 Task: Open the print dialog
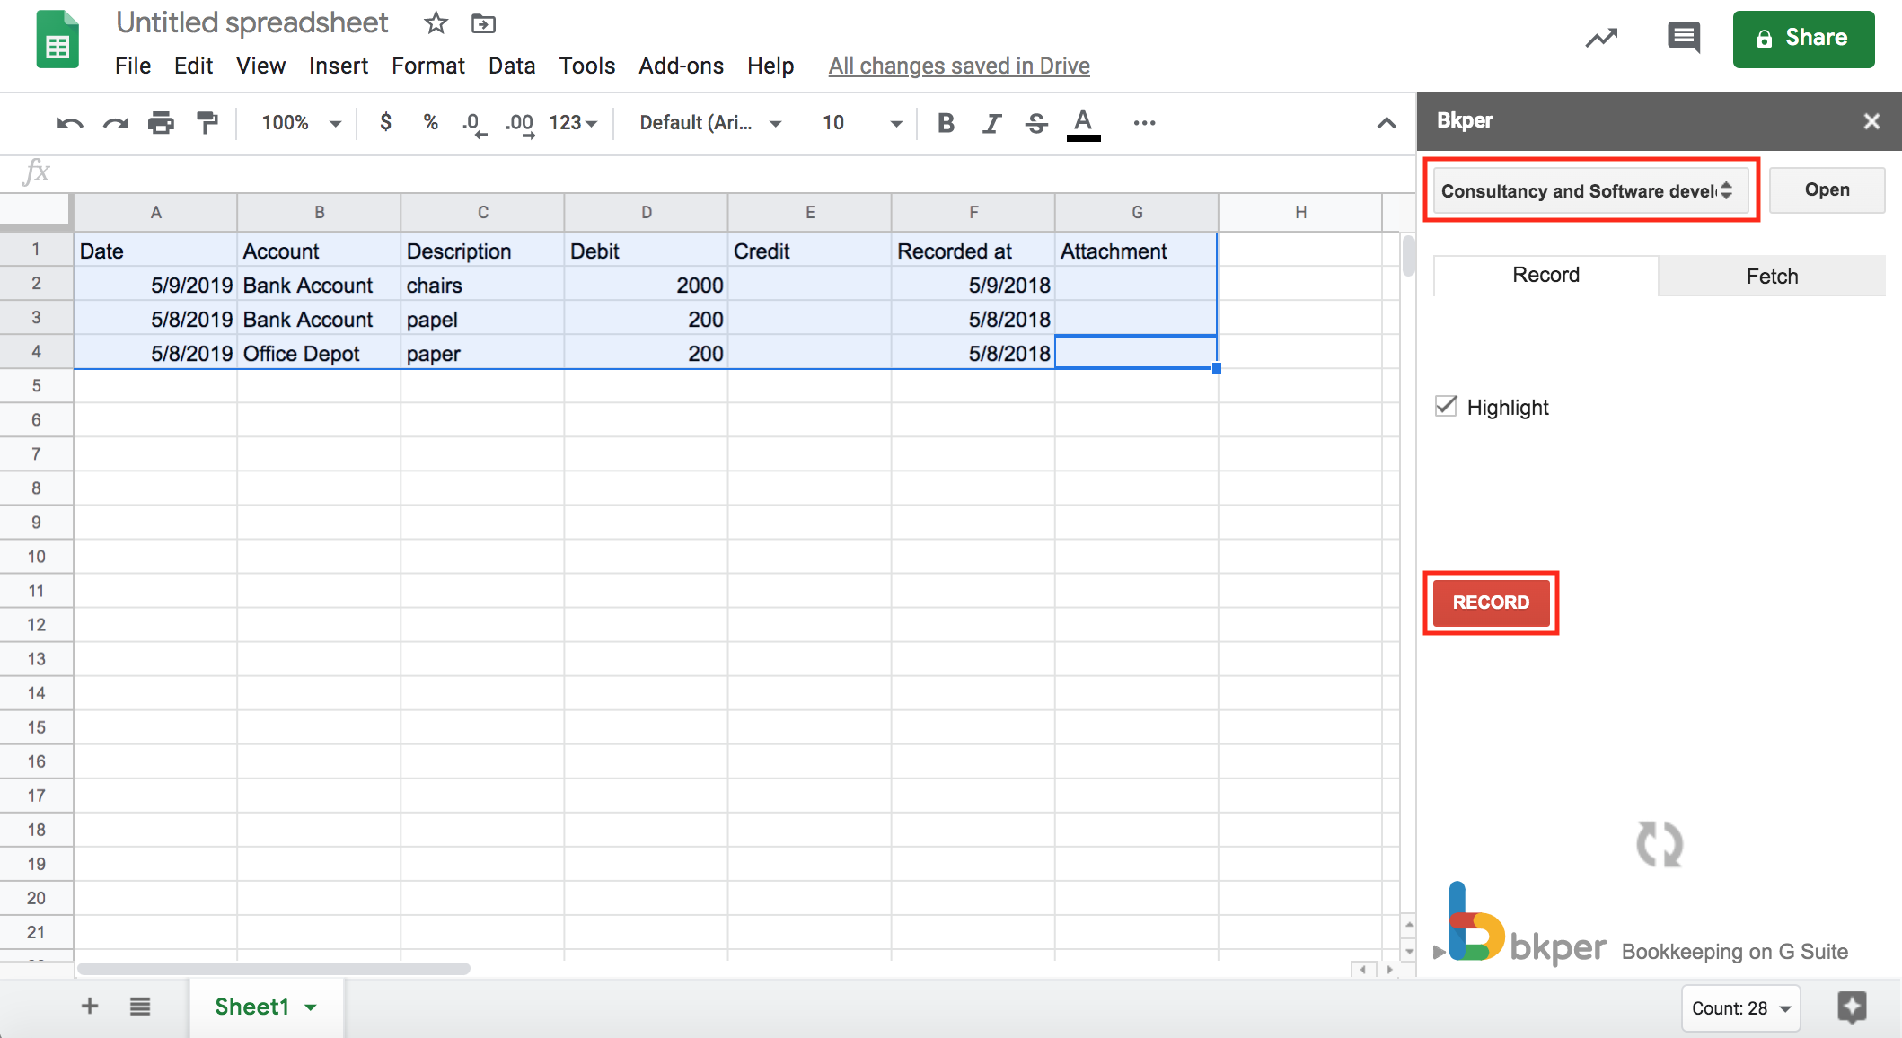click(x=162, y=123)
